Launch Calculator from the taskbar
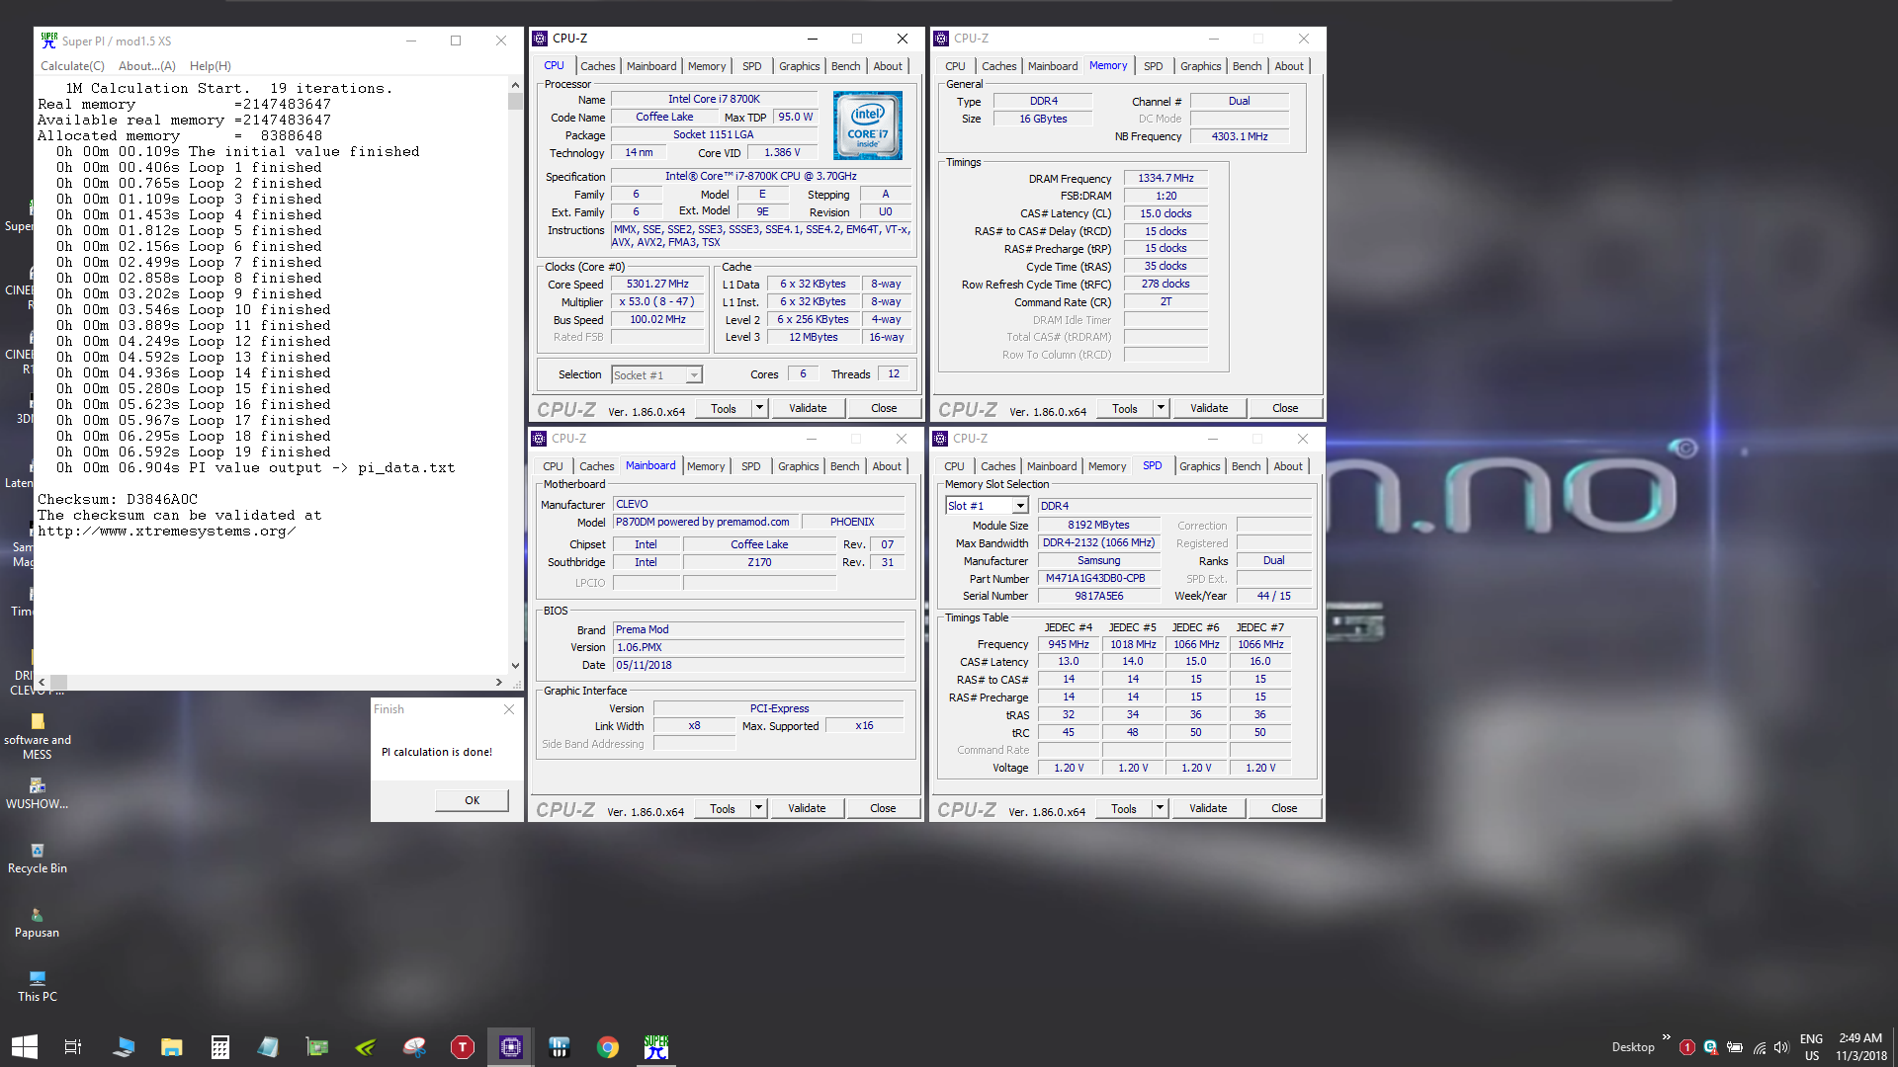The image size is (1898, 1067). point(220,1046)
